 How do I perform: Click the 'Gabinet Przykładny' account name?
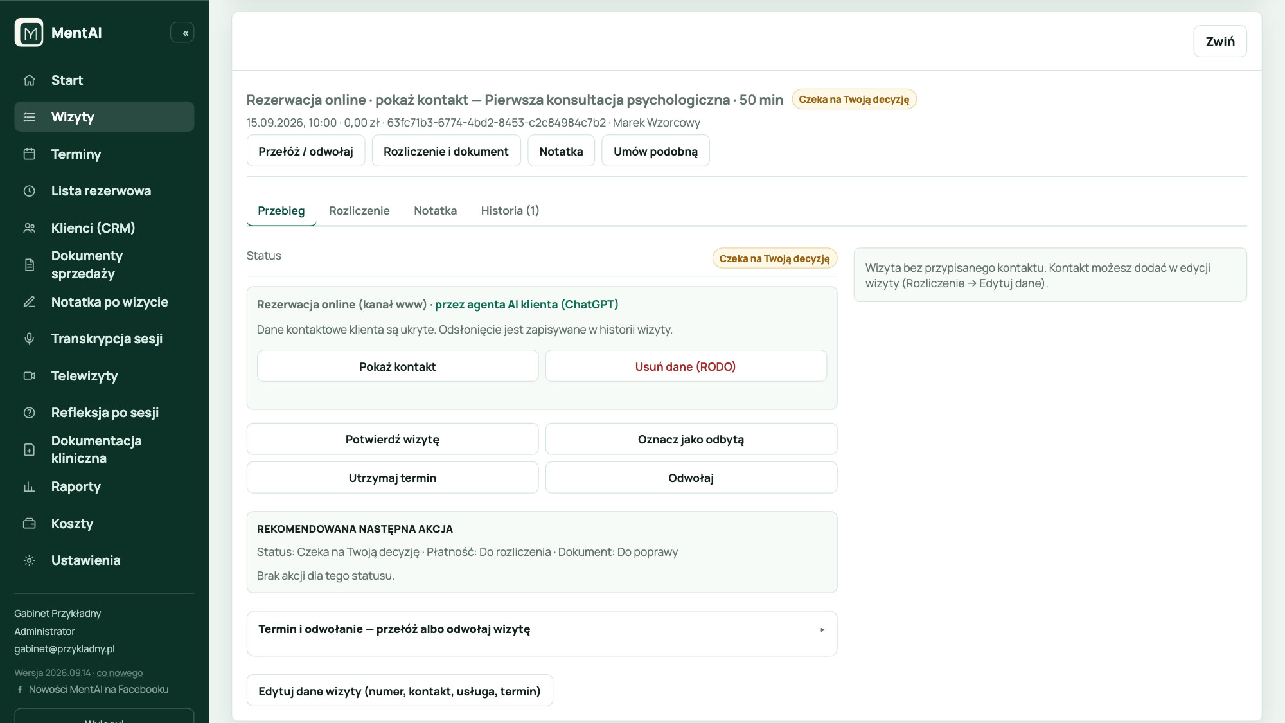point(58,614)
